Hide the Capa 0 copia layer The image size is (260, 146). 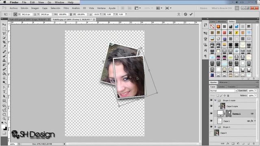(x=211, y=106)
